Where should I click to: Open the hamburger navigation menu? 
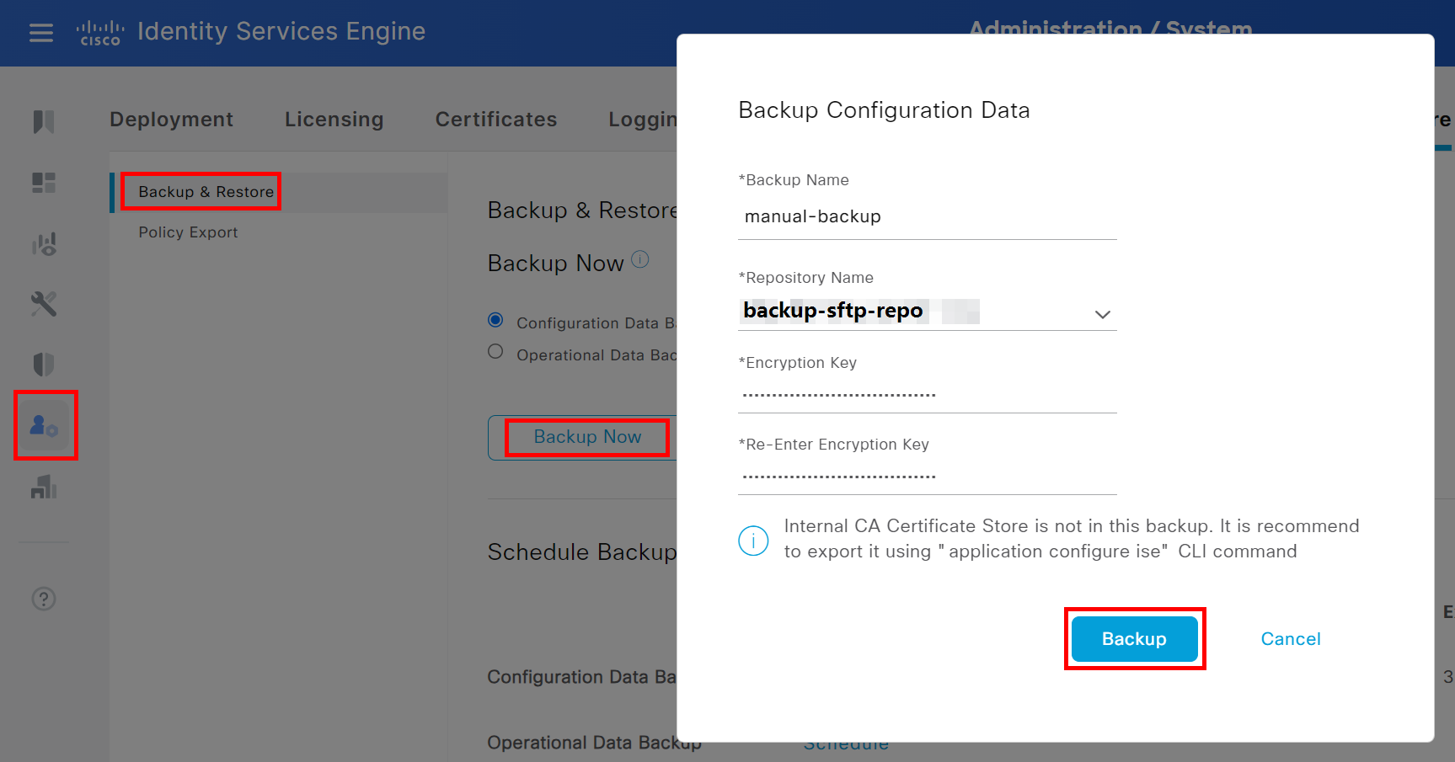point(41,33)
